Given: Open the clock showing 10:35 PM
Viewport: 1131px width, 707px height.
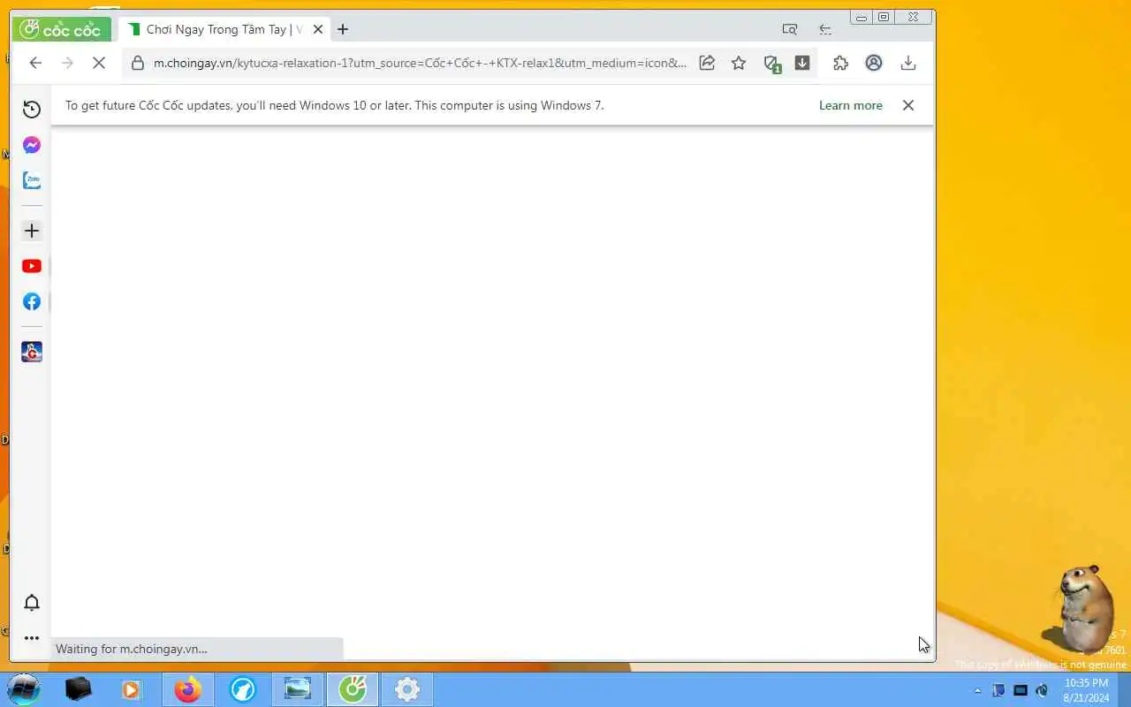Looking at the screenshot, I should pos(1086,690).
